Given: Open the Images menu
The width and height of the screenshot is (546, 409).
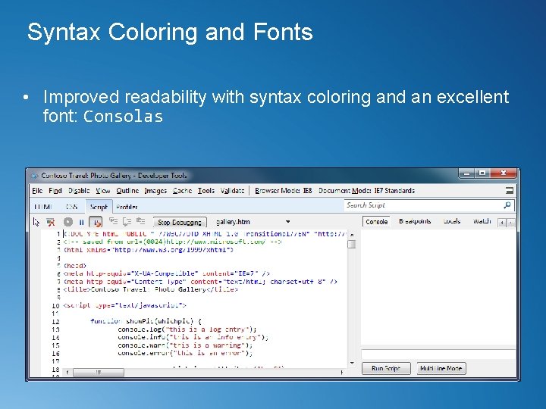Looking at the screenshot, I should (x=155, y=191).
